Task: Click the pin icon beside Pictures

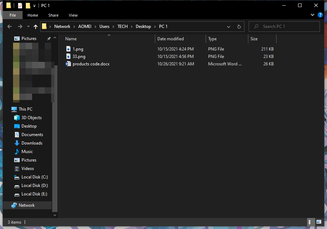Action: [49, 39]
